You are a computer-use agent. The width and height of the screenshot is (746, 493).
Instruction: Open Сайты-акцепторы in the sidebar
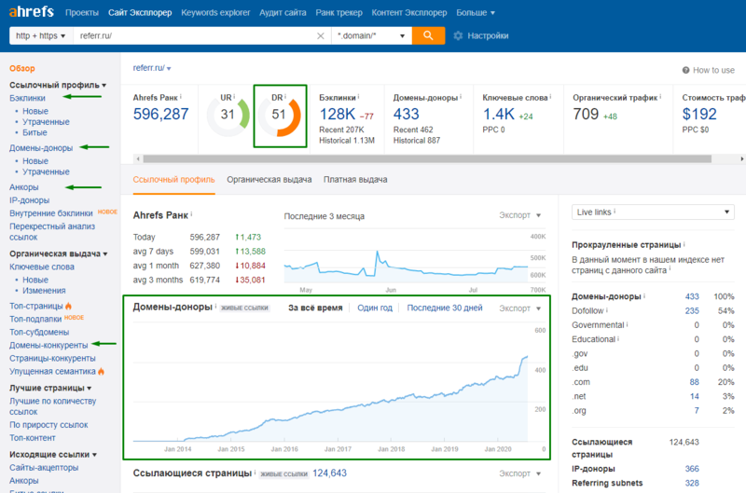click(44, 468)
